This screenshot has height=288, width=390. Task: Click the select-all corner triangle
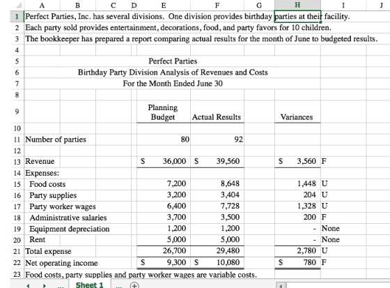pyautogui.click(x=18, y=6)
